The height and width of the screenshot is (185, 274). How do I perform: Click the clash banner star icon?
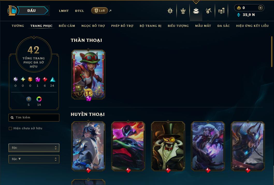tap(170, 11)
